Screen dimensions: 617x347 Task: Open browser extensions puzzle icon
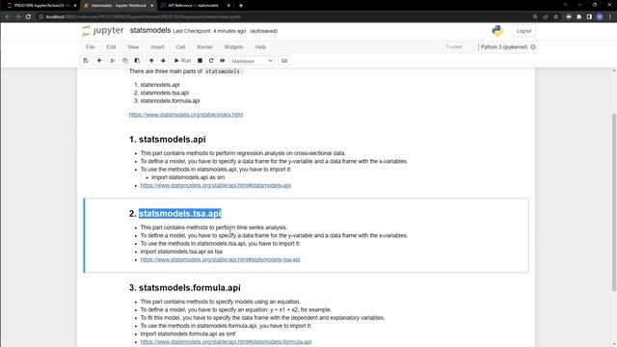(x=578, y=17)
